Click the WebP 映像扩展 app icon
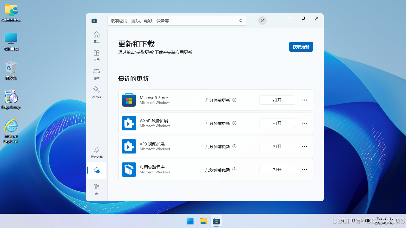Viewport: 406px width, 228px height. [129, 123]
